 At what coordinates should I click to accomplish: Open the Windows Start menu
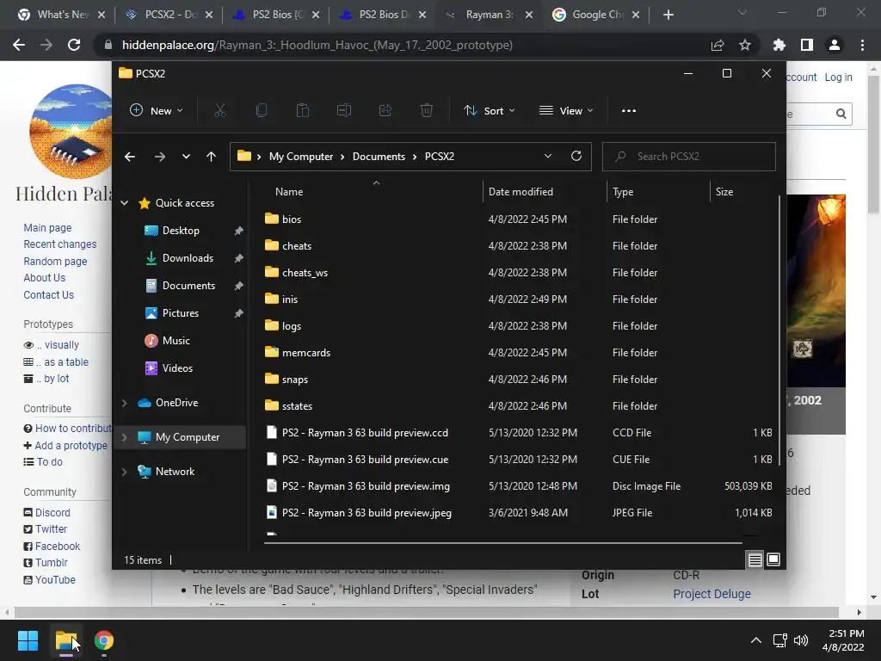tap(28, 640)
